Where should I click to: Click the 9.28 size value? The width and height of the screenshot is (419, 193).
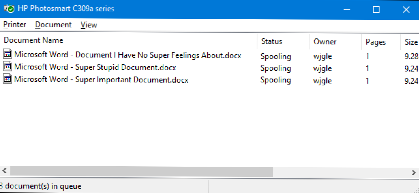tap(412, 56)
